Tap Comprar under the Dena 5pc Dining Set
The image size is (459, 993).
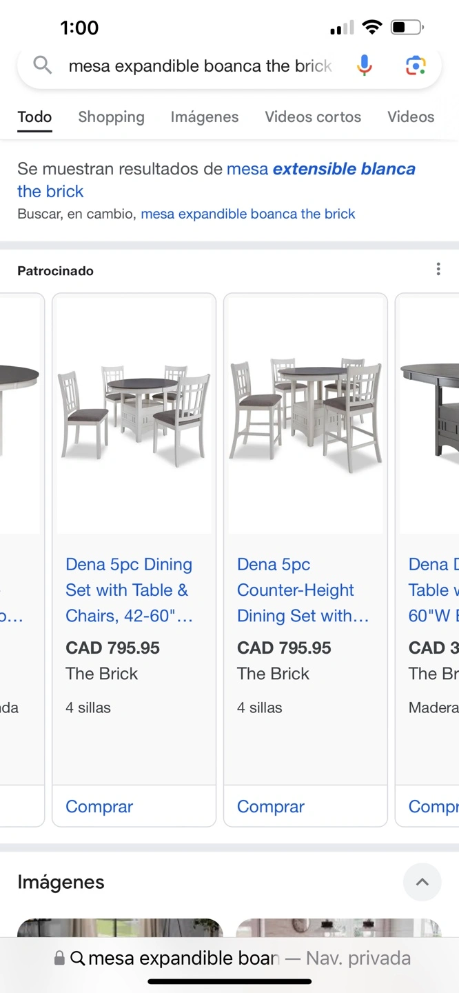99,806
